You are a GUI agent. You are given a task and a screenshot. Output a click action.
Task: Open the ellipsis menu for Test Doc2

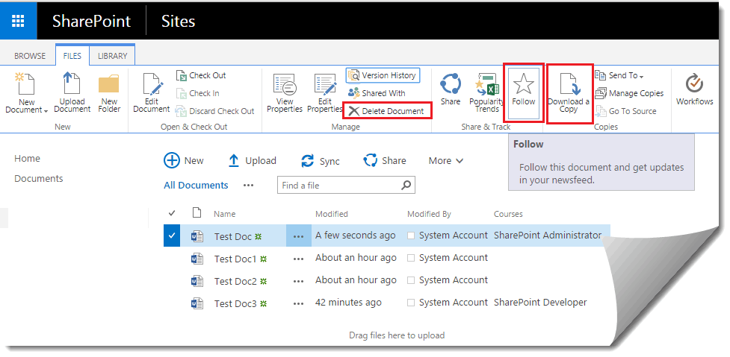[x=298, y=281]
